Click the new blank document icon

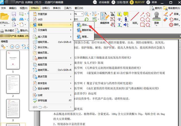pos(21,25)
